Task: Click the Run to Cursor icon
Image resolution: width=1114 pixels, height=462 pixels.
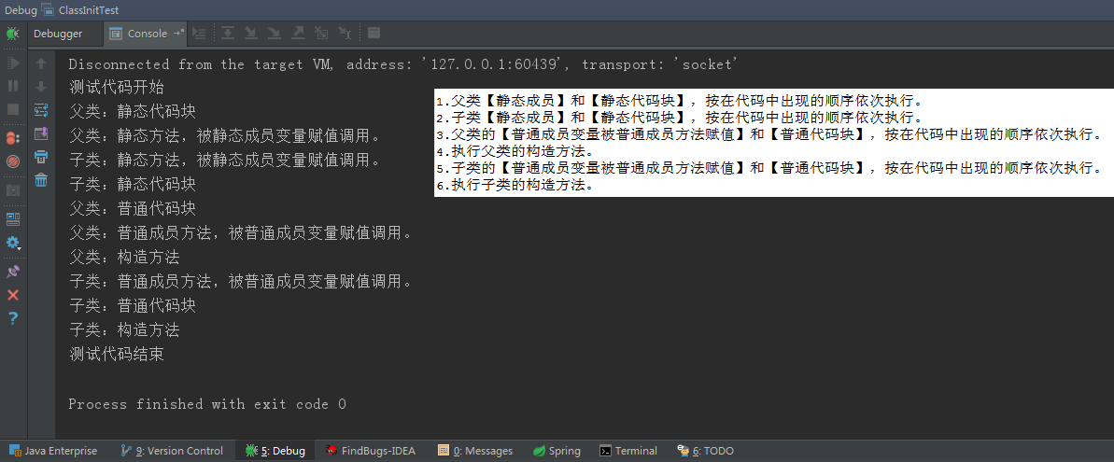Action: point(345,33)
